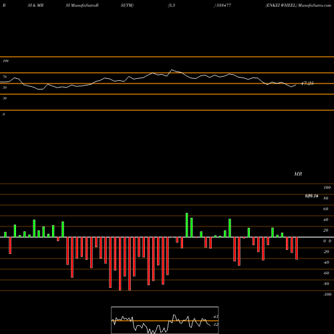This screenshot has height=334, width=334.
Task: Select the MR panel title label
Action: point(298,174)
